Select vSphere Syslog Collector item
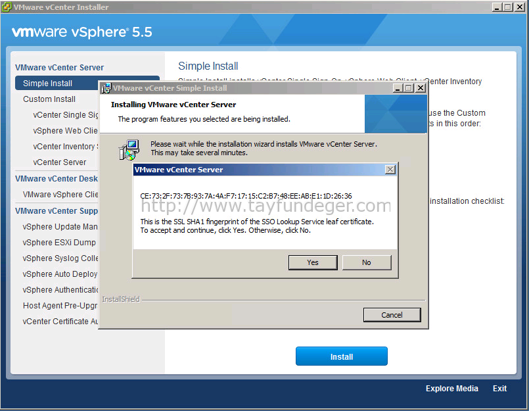The width and height of the screenshot is (529, 411). pos(60,258)
